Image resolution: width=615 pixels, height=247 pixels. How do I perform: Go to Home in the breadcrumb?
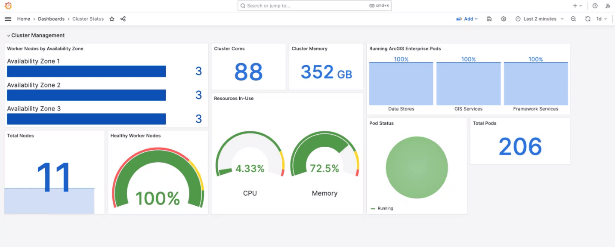(24, 19)
